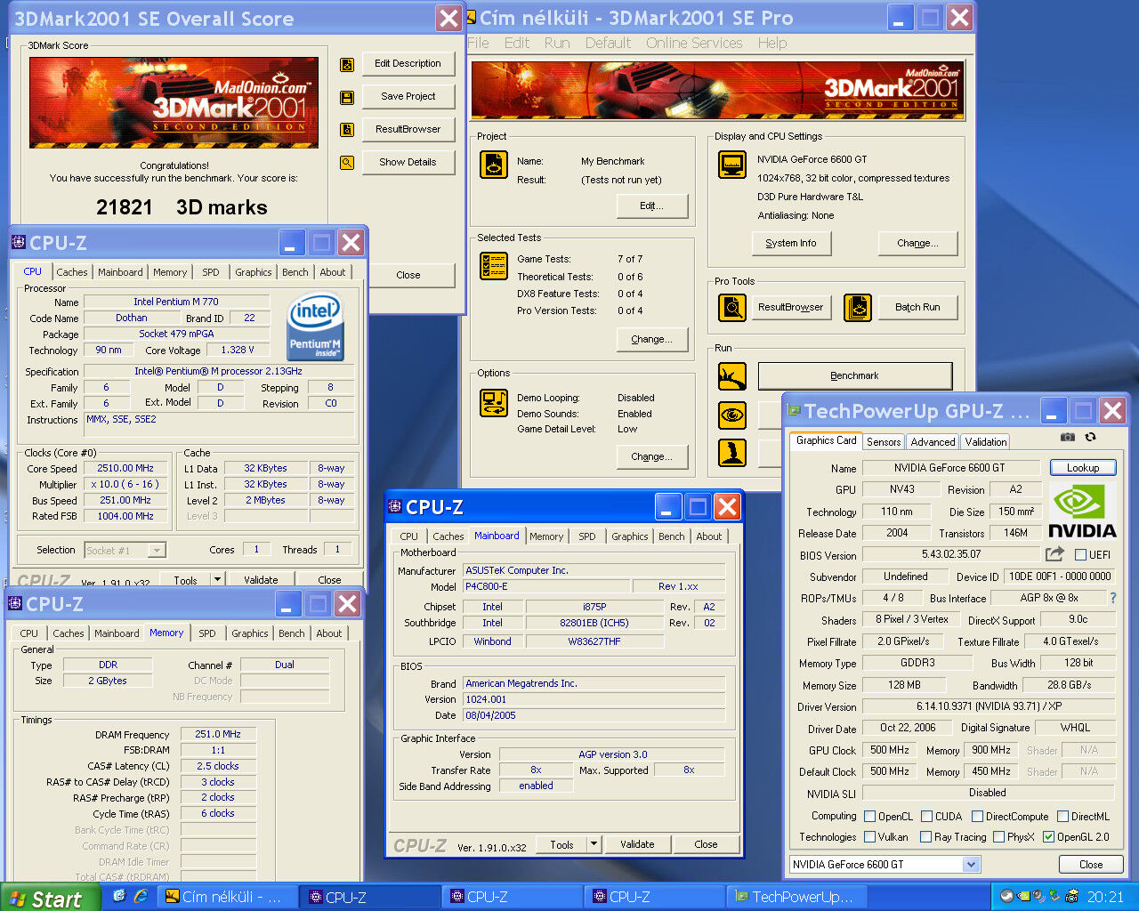The image size is (1139, 911).
Task: Click the DRAM Frequency value 251.0 MHz
Action: point(219,735)
